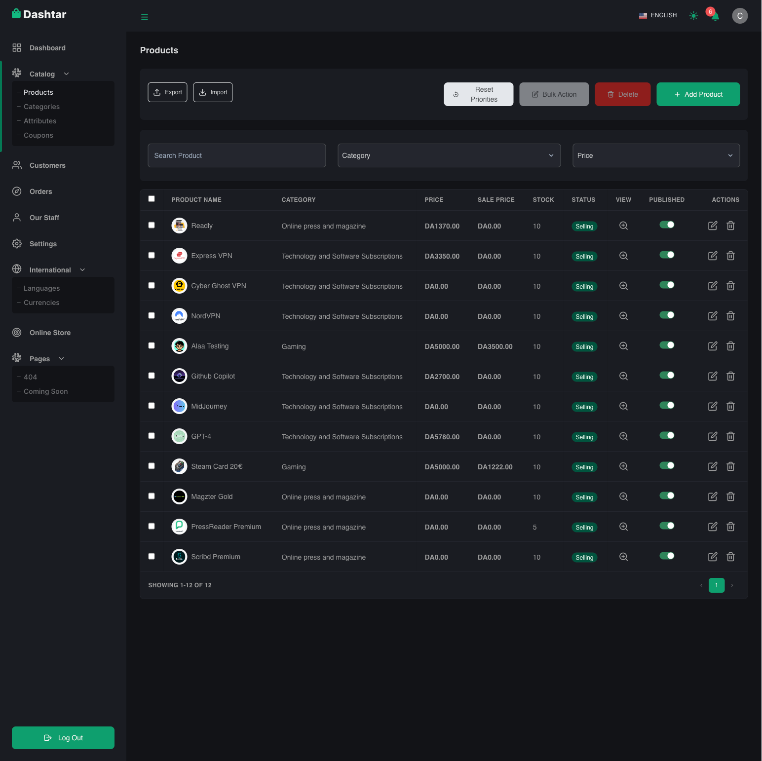Open the user avatar profile icon
The height and width of the screenshot is (761, 762).
pos(739,16)
